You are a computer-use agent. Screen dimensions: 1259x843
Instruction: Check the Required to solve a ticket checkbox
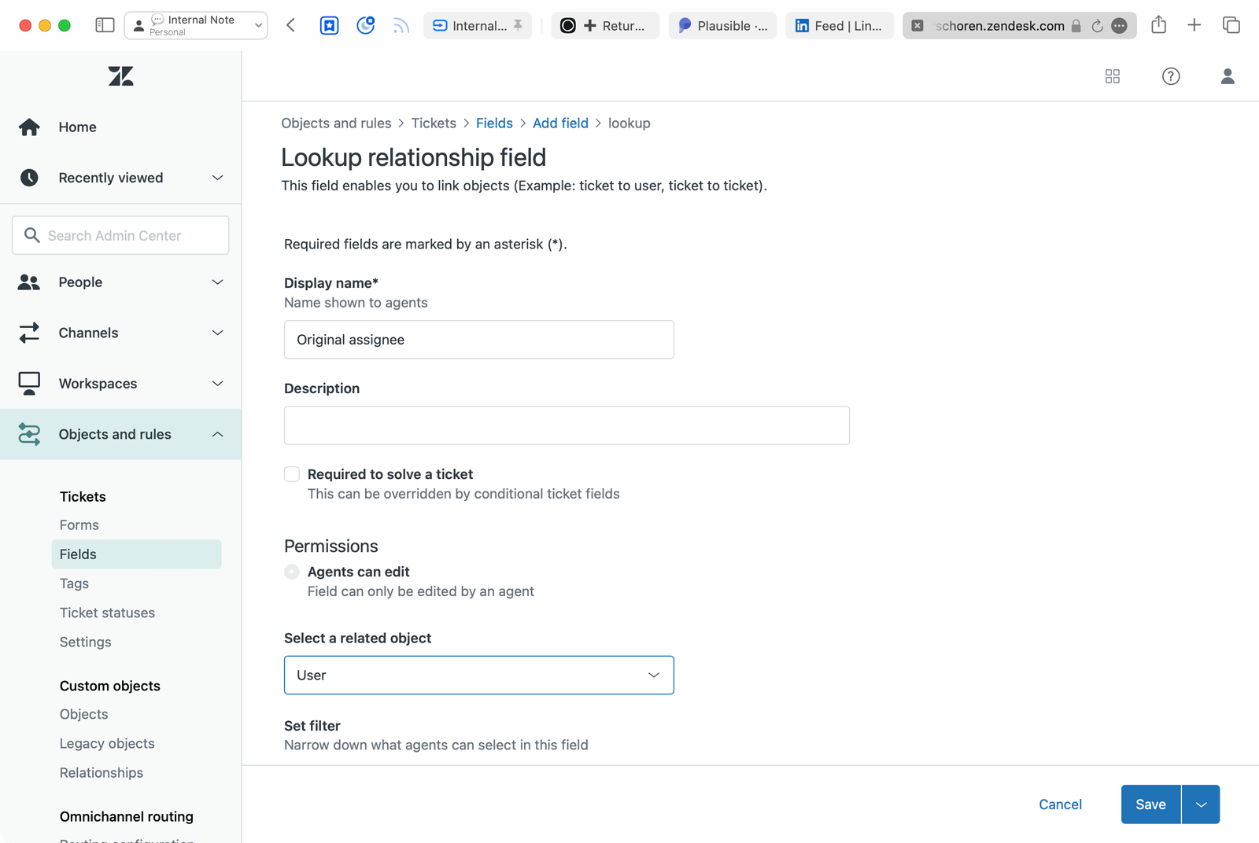point(292,474)
